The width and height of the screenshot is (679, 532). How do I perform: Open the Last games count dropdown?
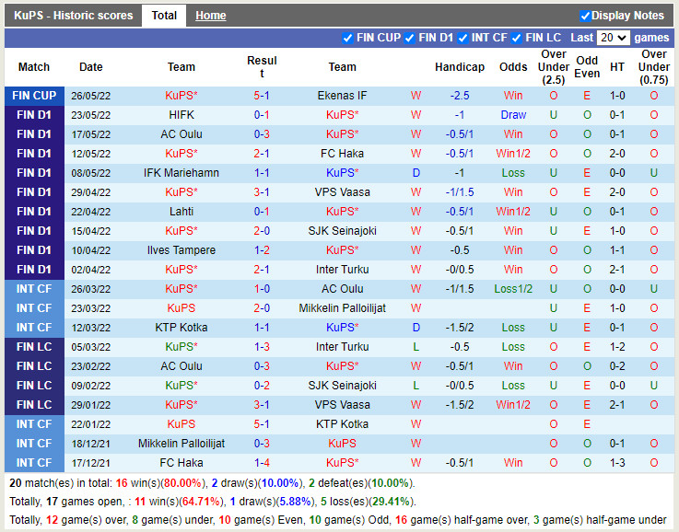click(613, 38)
